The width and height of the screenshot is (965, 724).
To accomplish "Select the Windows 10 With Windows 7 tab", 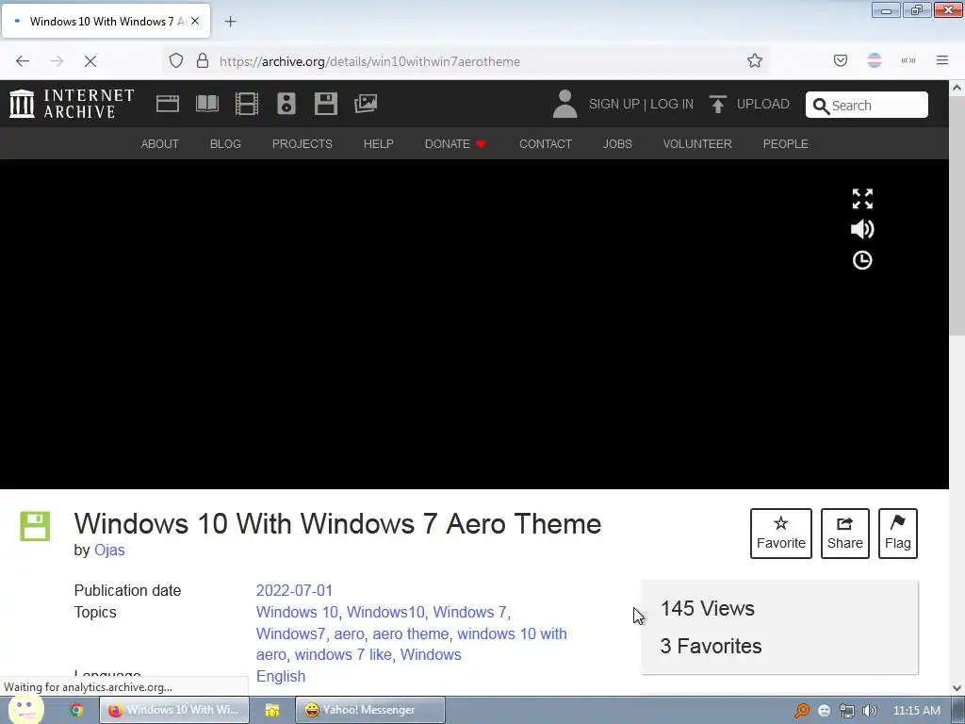I will 106,22.
